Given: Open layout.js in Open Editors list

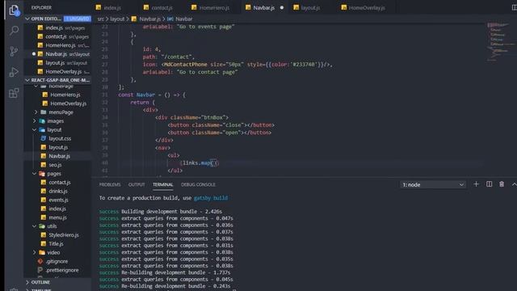Looking at the screenshot, I should click(x=57, y=63).
